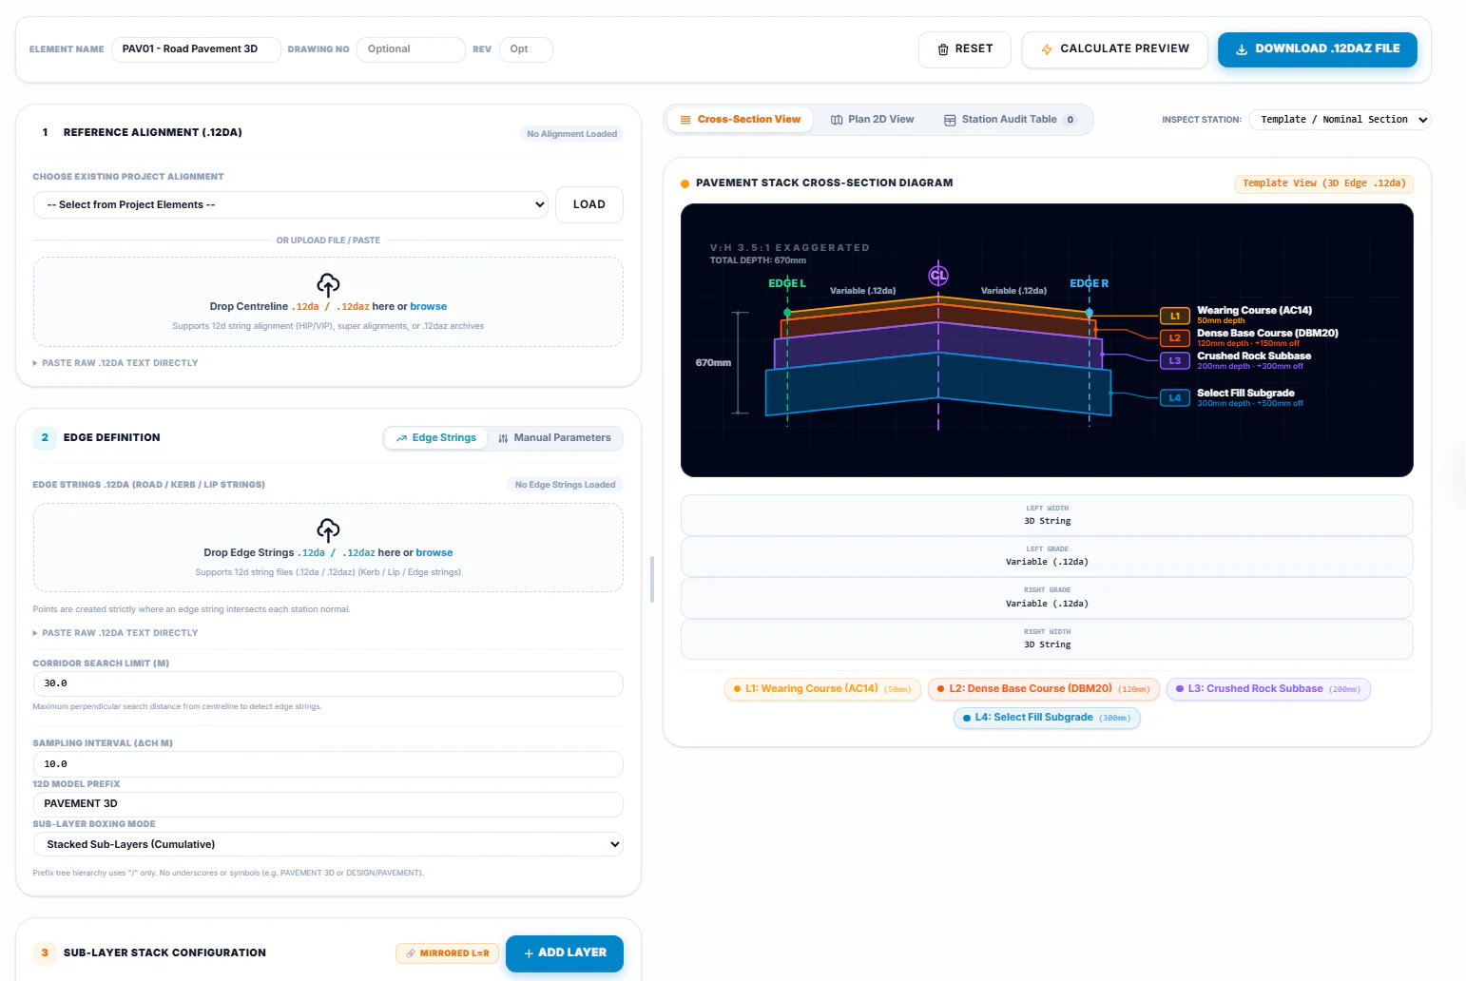The image size is (1466, 981).
Task: Open the Cross-Section View tab
Action: pos(740,120)
